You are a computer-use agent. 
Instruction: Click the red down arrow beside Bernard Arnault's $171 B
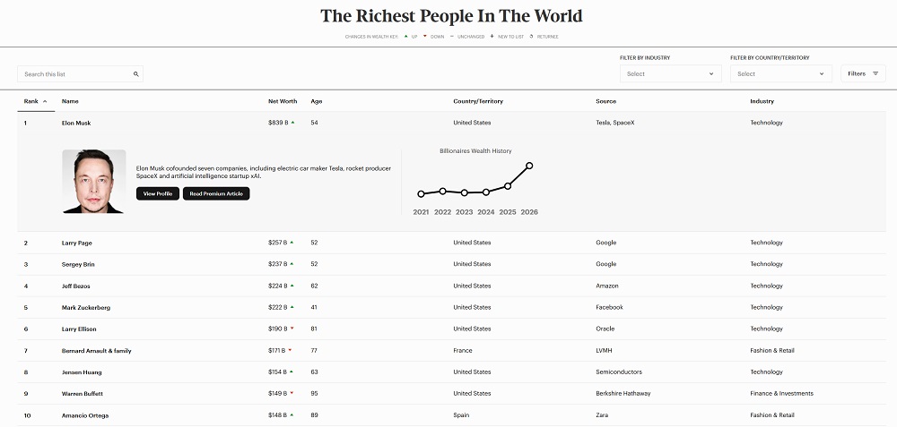pyautogui.click(x=292, y=350)
